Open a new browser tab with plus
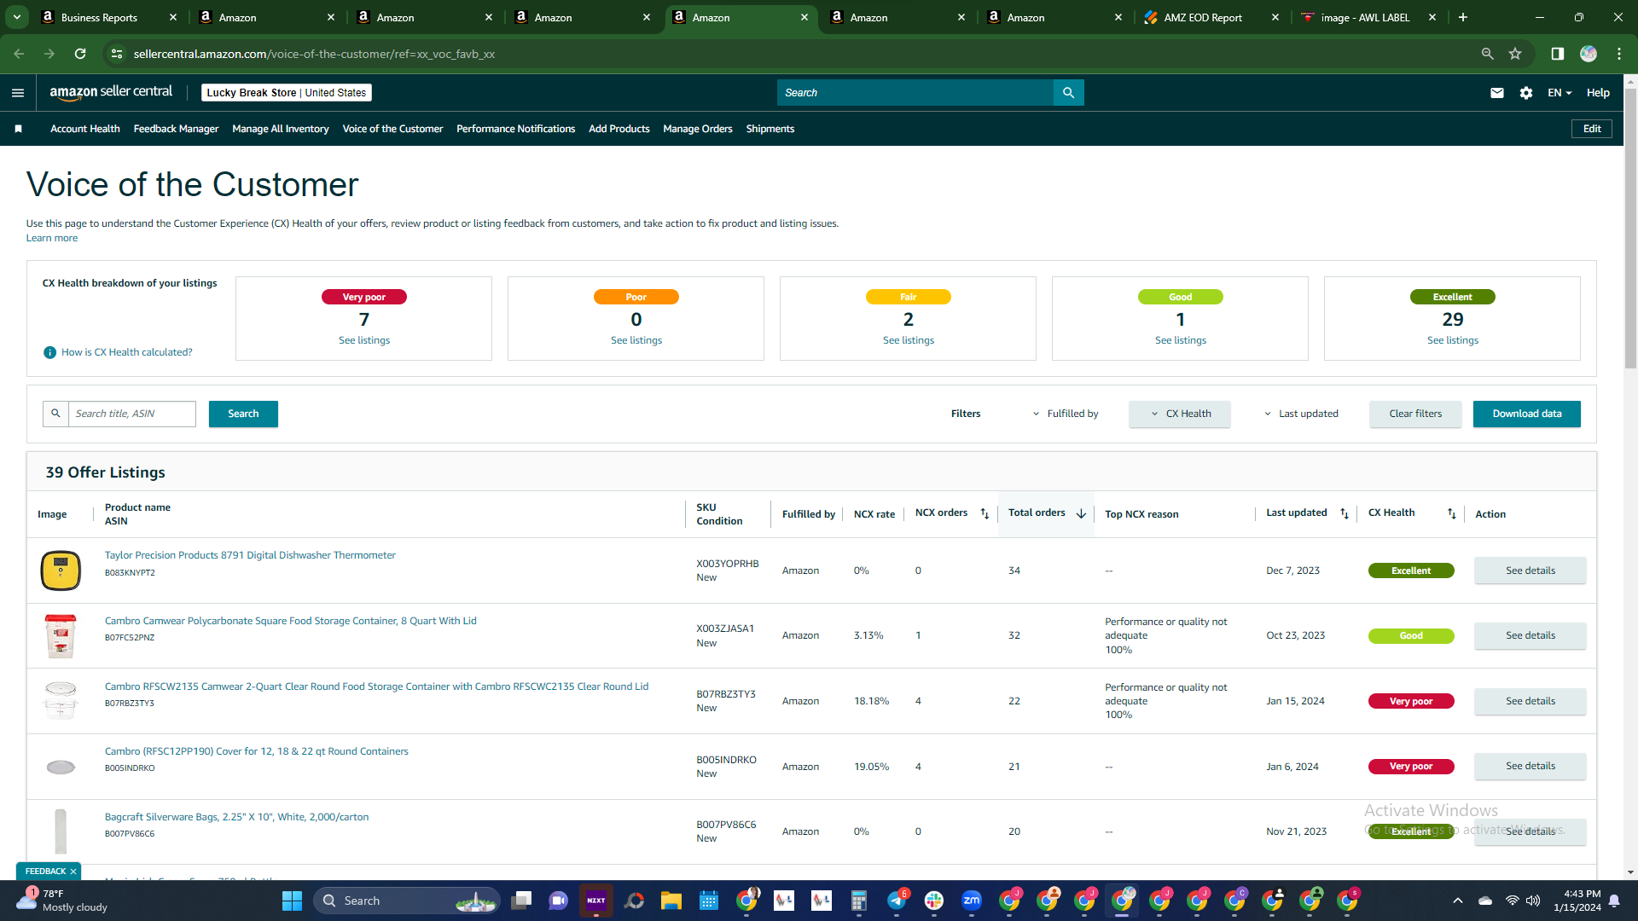 1463,17
